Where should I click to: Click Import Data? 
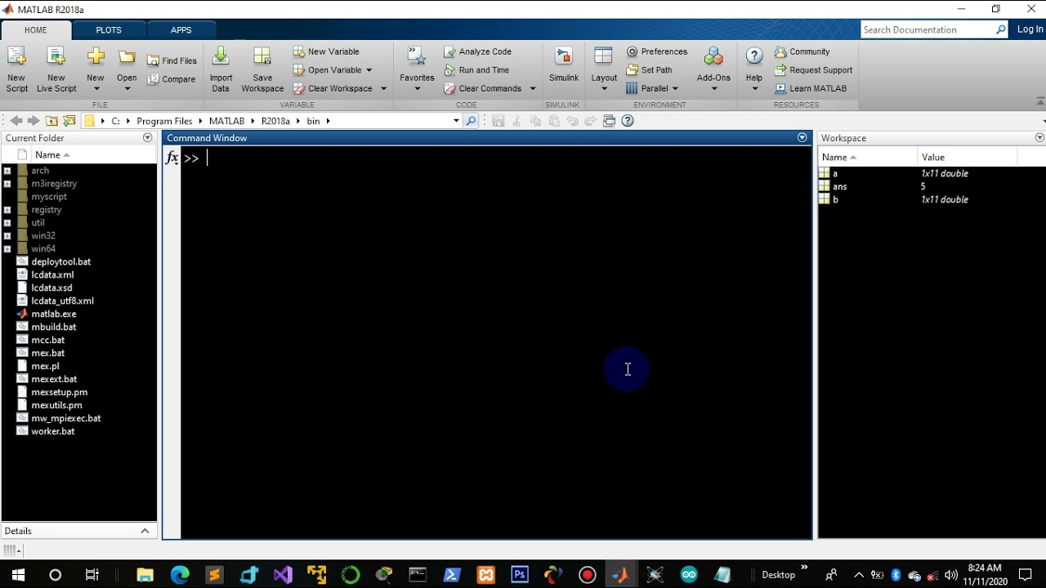[x=221, y=69]
